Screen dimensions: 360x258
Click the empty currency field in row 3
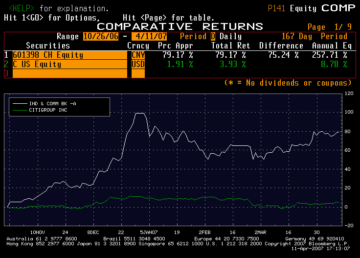138,73
